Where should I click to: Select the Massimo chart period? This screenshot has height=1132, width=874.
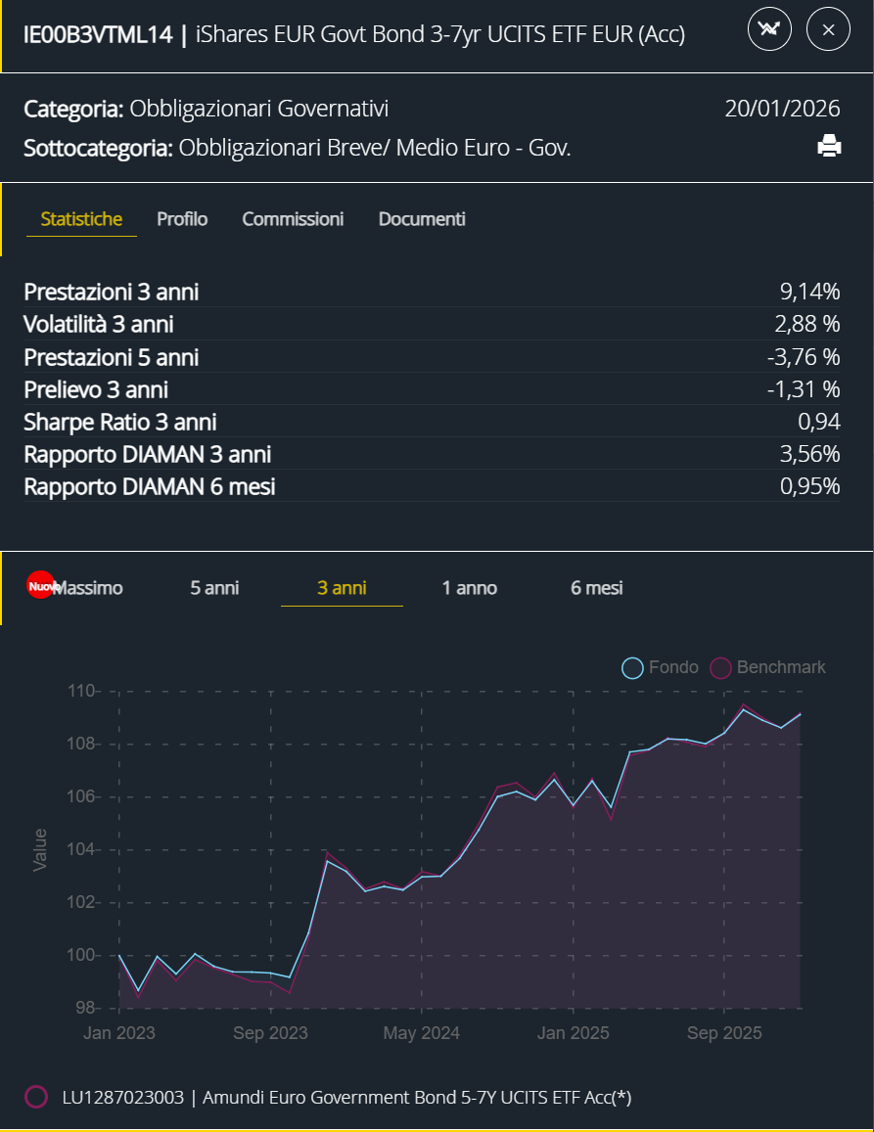coord(90,588)
